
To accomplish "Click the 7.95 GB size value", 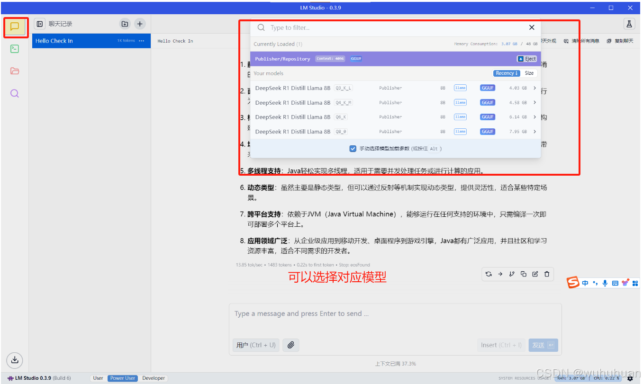I will 517,132.
